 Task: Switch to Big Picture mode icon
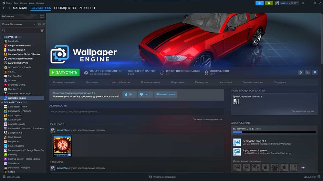(x=303, y=3)
